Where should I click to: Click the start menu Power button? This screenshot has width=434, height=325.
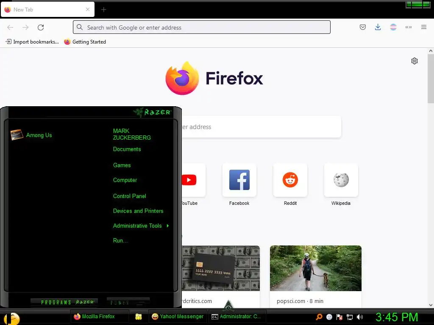[128, 302]
